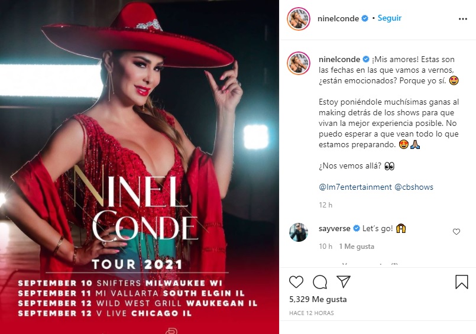The image size is (476, 334).
Task: Open the three-dot more options menu
Action: coord(462,19)
